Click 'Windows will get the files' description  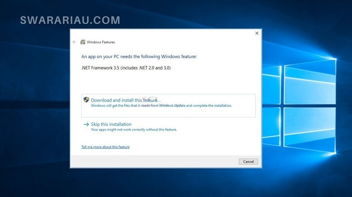point(161,105)
